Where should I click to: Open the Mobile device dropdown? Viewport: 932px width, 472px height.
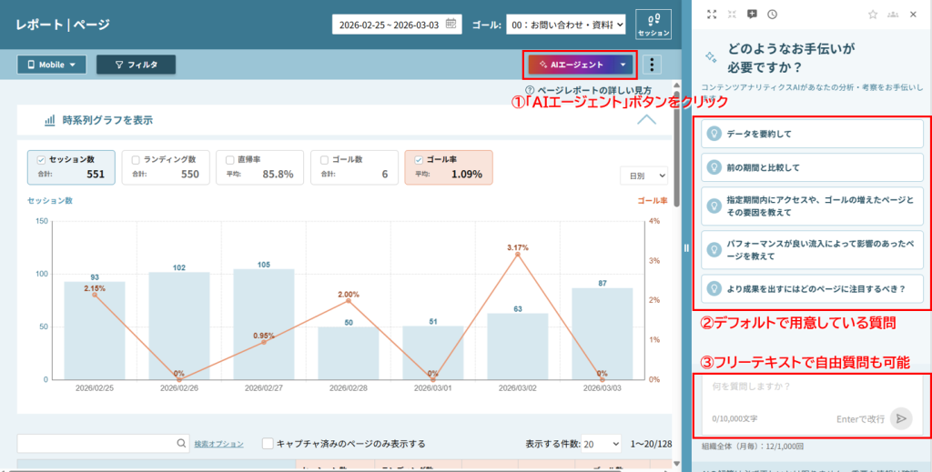[x=52, y=65]
